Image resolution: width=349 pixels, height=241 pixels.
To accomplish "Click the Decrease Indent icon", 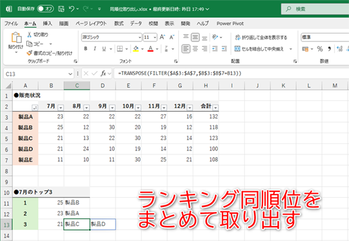I will pyautogui.click(x=215, y=48).
